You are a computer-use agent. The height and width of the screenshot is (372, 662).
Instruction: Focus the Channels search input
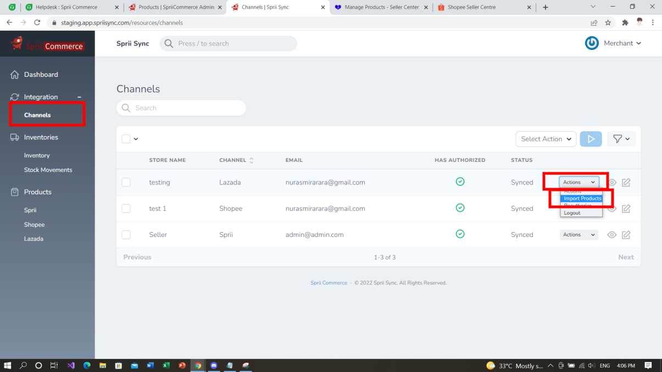coord(181,108)
